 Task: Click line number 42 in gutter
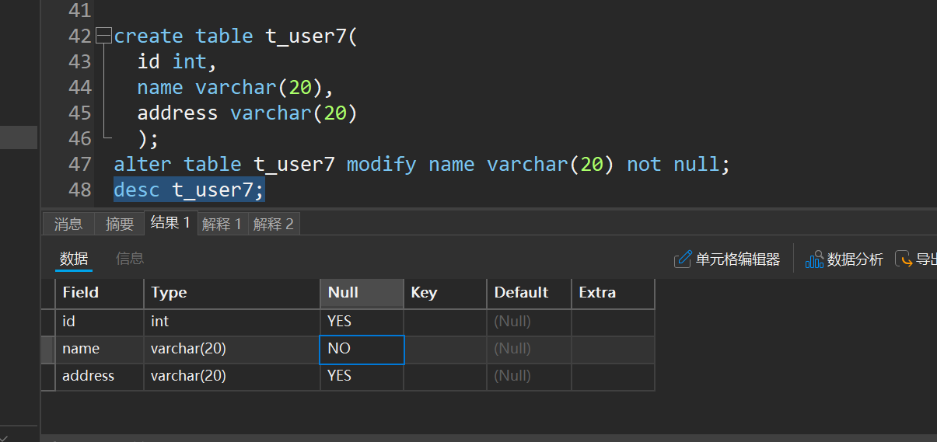point(80,37)
